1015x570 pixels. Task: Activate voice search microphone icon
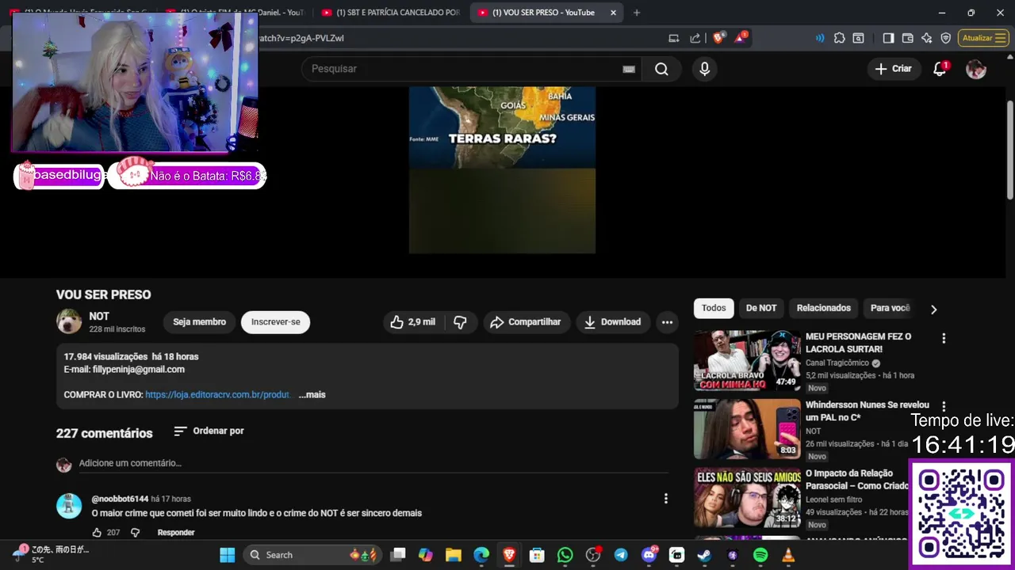704,69
